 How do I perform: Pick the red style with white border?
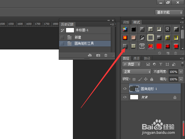coord(176,46)
